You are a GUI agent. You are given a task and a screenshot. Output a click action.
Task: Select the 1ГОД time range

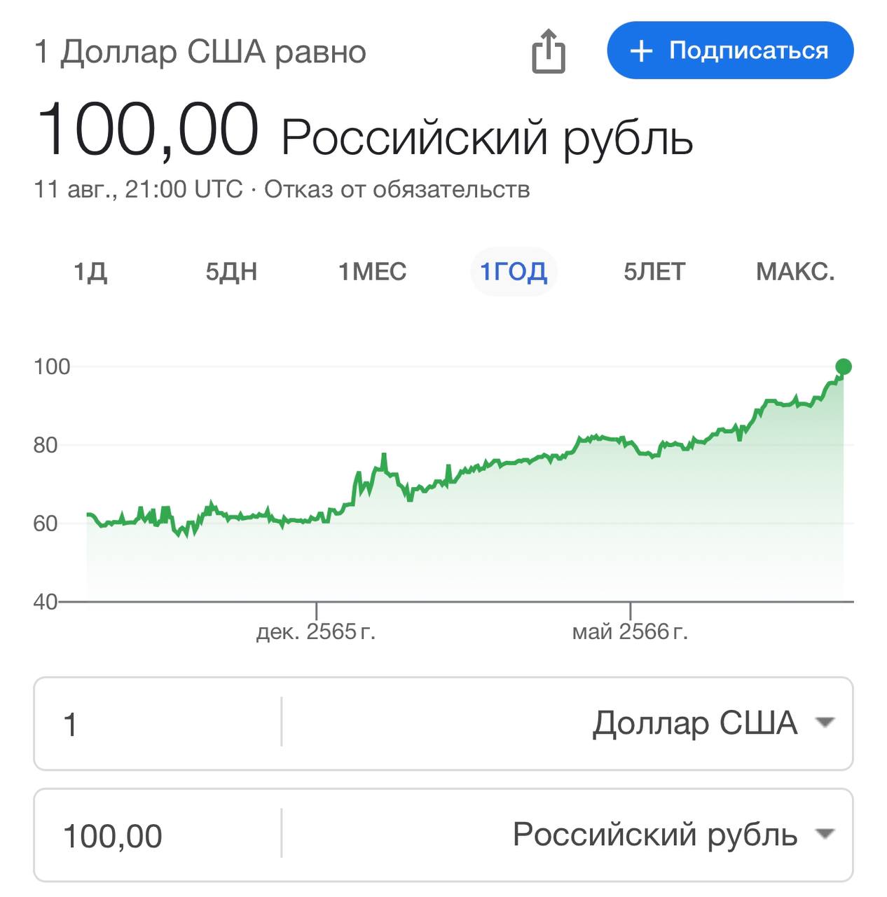click(x=514, y=272)
